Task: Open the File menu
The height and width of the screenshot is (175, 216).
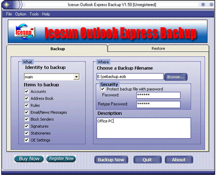Action: (9, 14)
